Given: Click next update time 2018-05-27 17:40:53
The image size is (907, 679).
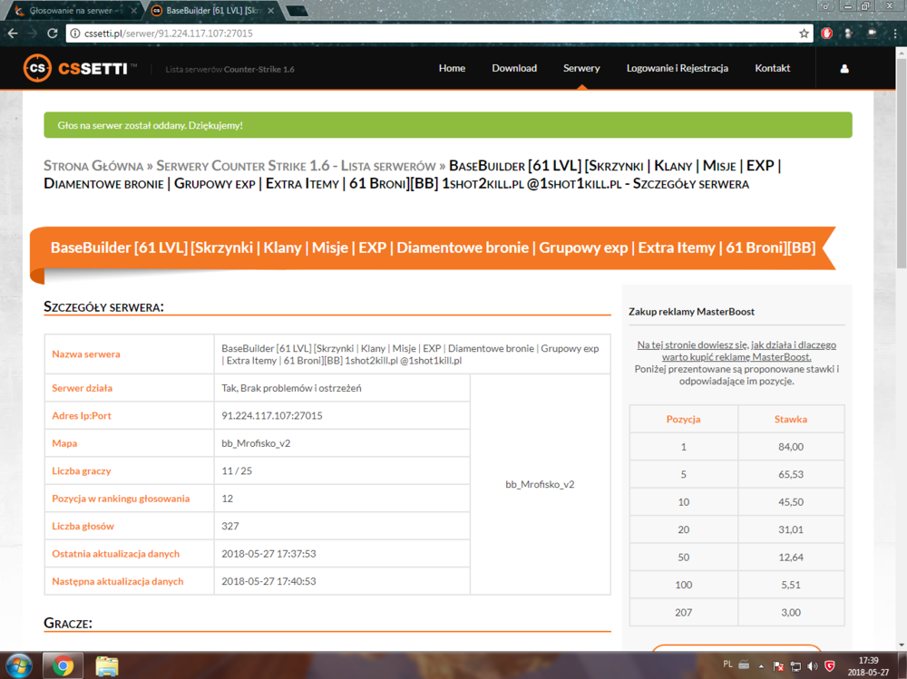Looking at the screenshot, I should [x=268, y=581].
